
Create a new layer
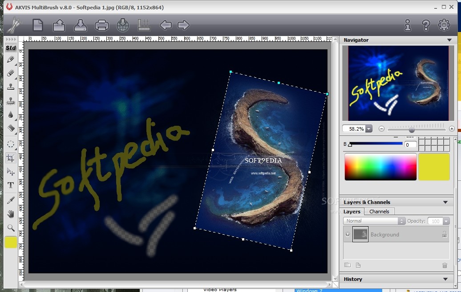[358, 265]
